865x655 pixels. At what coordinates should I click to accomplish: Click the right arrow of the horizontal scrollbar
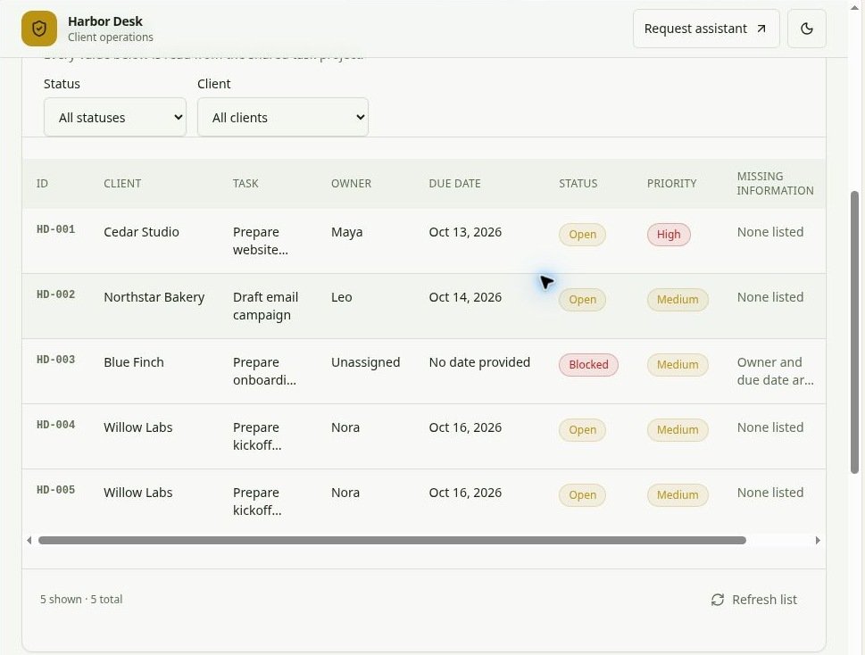pyautogui.click(x=818, y=540)
